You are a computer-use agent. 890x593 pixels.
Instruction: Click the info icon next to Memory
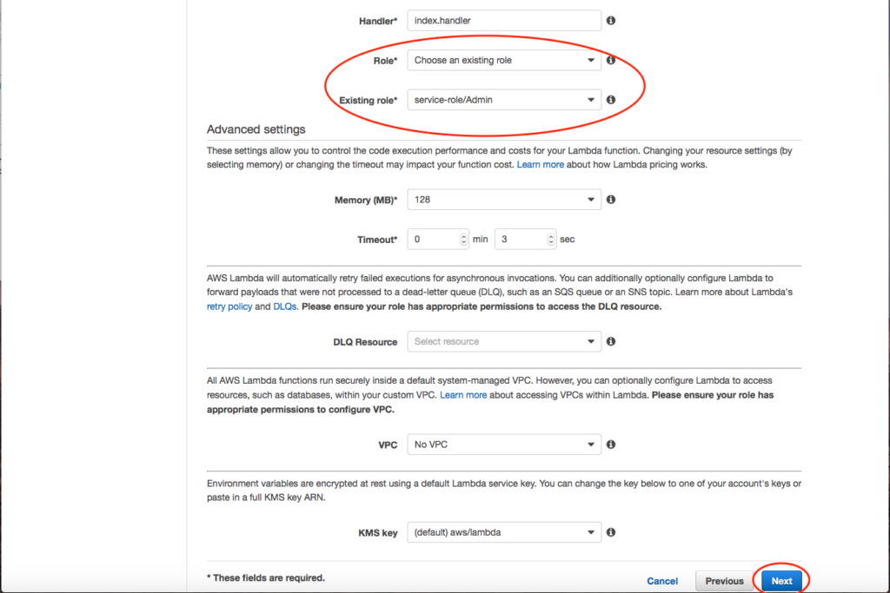tap(611, 200)
